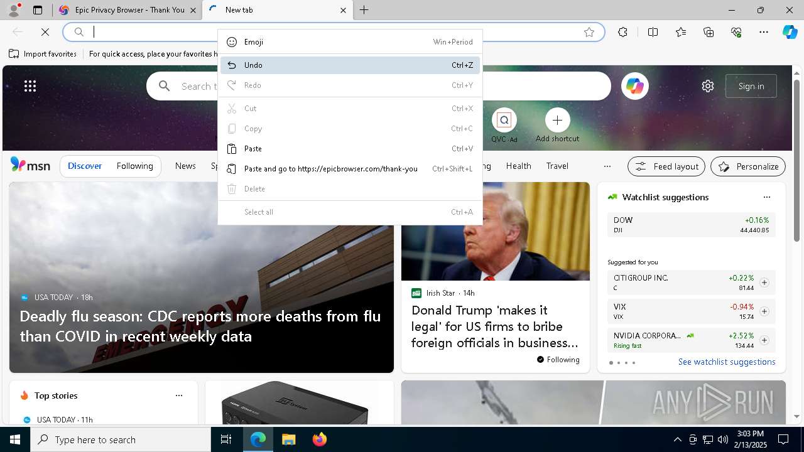
Task: Open page settings gear icon
Action: tap(708, 86)
